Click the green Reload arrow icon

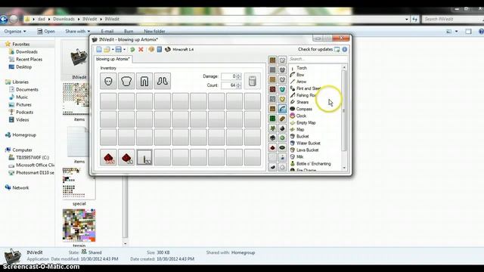point(132,49)
